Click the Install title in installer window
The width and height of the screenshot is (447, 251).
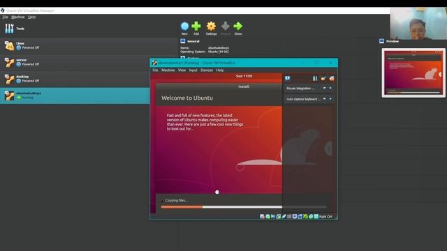pyautogui.click(x=244, y=86)
